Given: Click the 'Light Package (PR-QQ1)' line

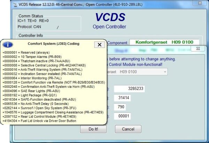Looking at the screenshot, I should click(30, 95).
